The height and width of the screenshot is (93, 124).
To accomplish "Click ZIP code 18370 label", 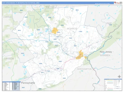I will 58,37.
